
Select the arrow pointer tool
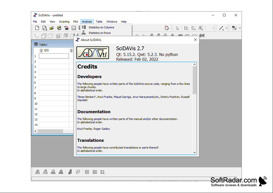[177, 28]
